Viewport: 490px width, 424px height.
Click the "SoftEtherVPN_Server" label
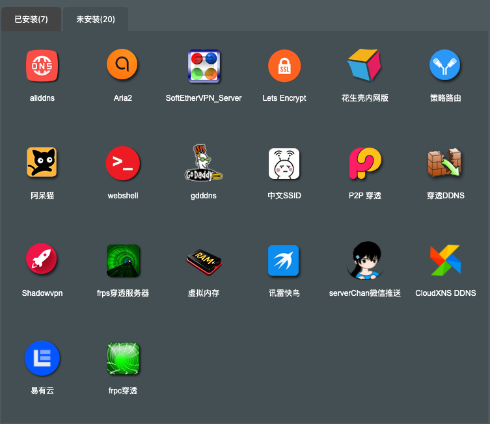tap(204, 98)
